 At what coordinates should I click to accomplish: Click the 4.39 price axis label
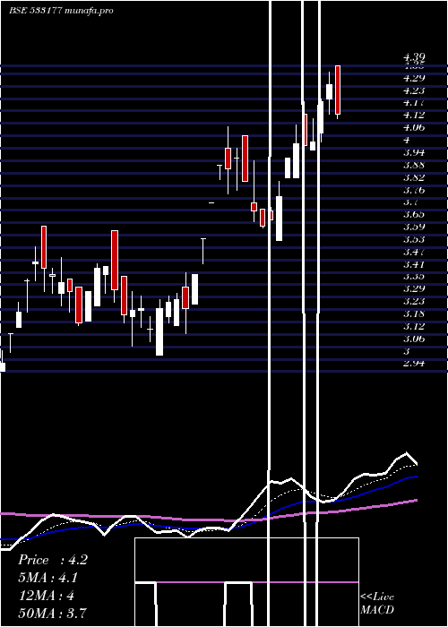point(414,57)
